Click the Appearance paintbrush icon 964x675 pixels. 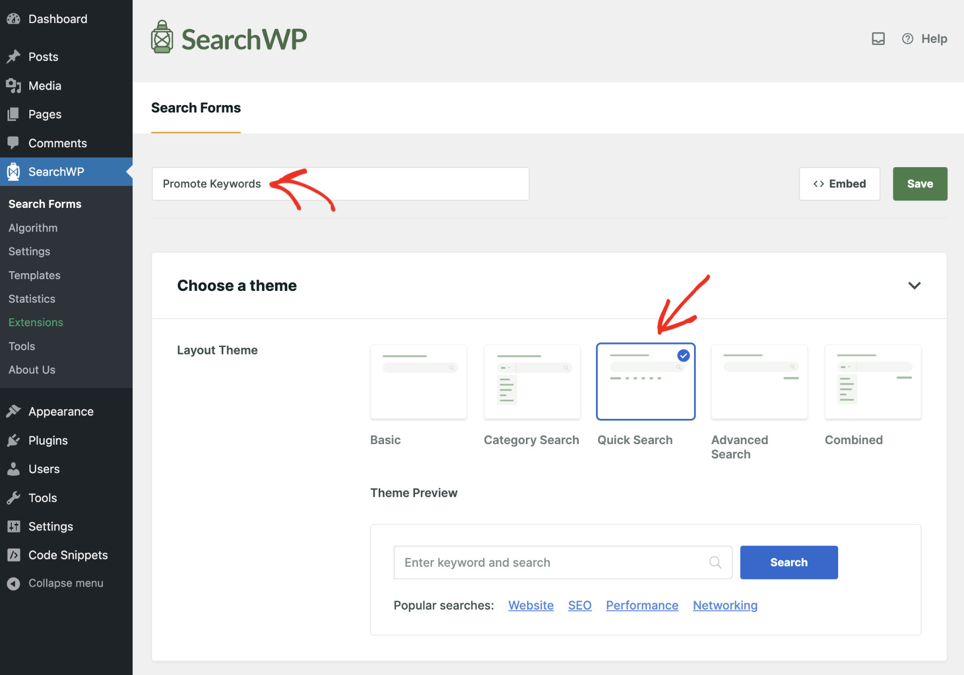tap(13, 411)
